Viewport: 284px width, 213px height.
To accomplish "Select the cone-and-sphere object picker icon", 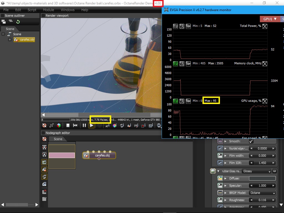I will [x=129, y=125].
